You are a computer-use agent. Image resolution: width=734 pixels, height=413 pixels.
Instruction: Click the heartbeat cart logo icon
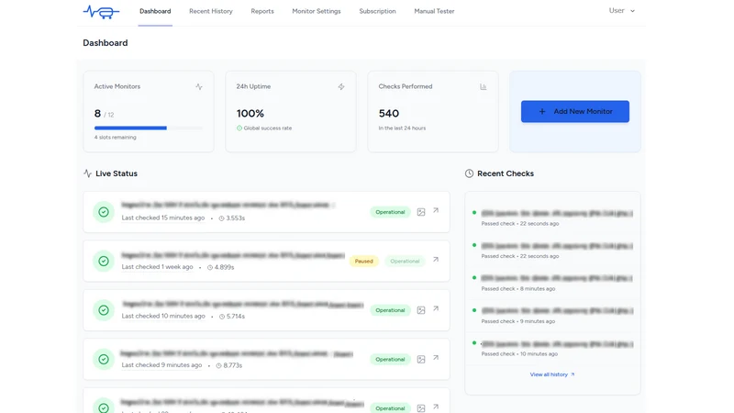pos(101,11)
